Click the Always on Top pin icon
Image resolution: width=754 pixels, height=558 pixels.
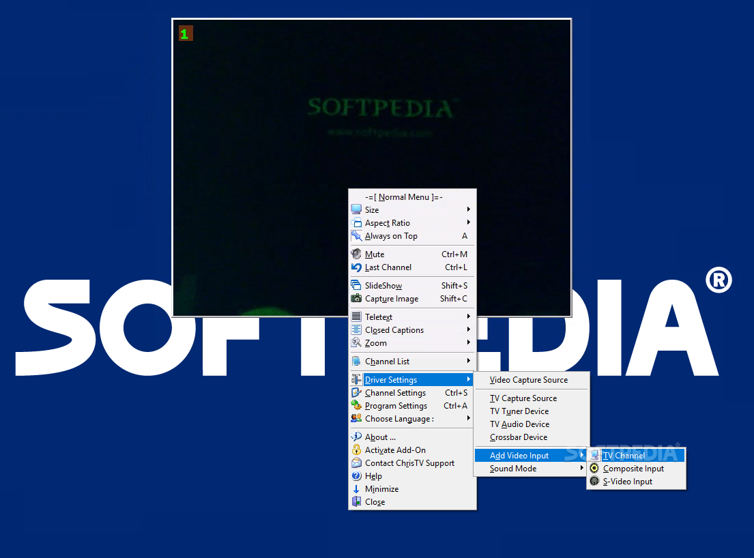click(356, 235)
